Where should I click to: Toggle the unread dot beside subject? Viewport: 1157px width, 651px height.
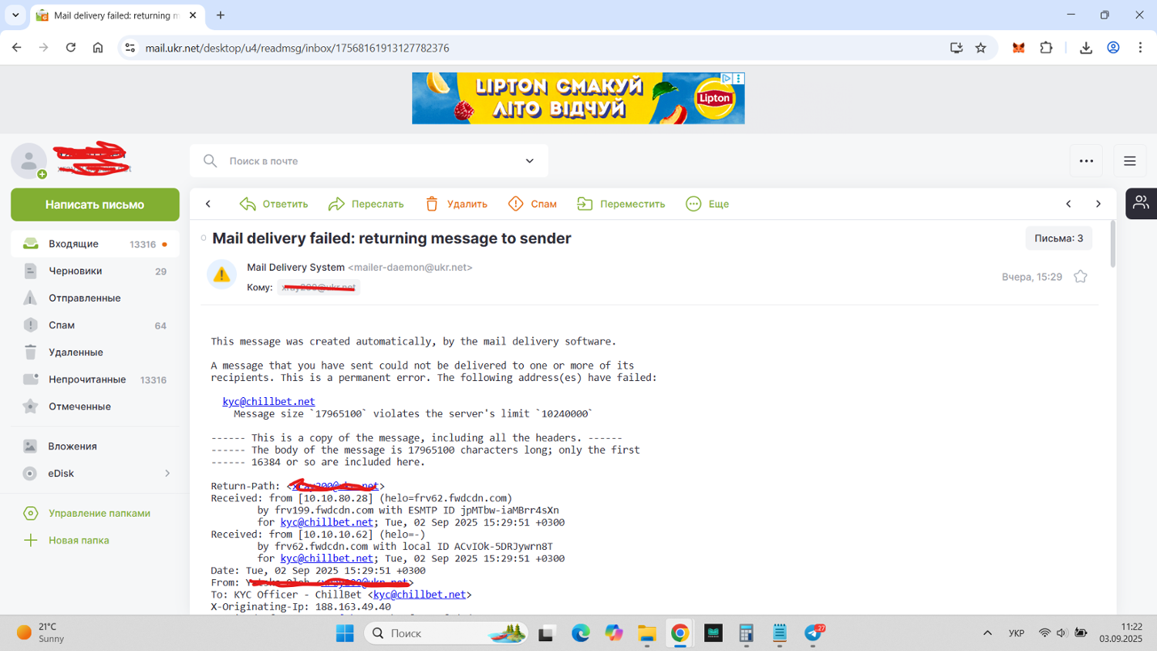(204, 238)
